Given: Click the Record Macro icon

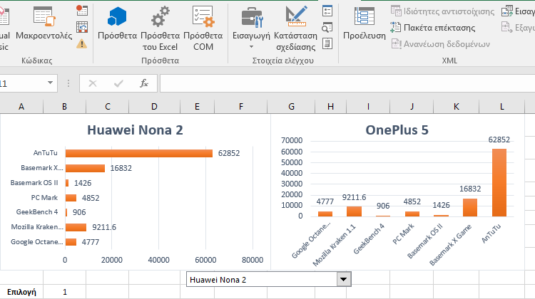Looking at the screenshot, I should click(82, 11).
